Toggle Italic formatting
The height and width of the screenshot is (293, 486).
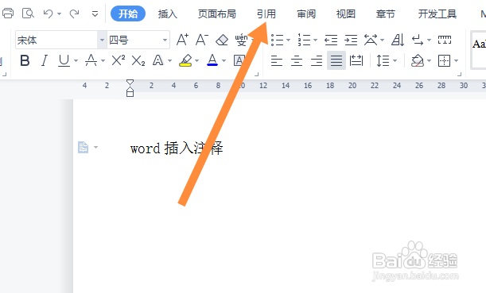[x=45, y=60]
